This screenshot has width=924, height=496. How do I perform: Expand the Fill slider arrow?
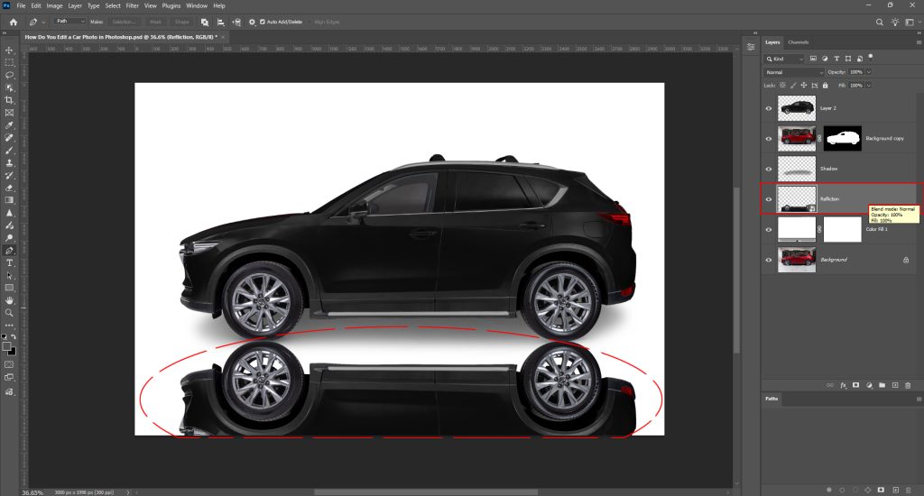click(869, 86)
